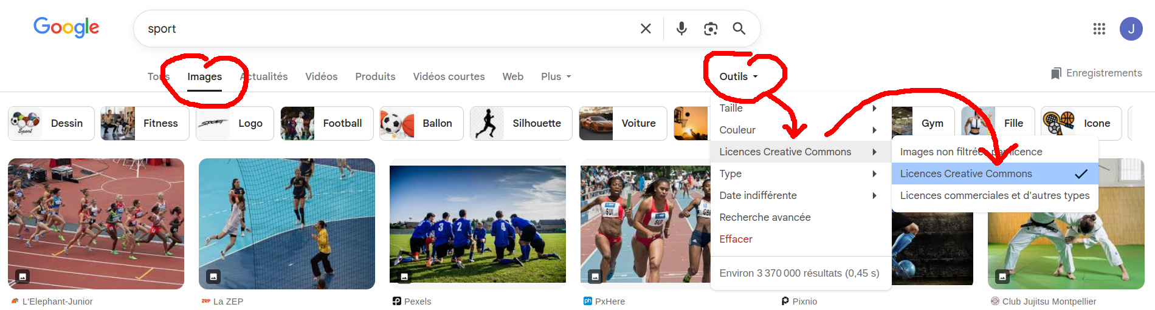Screen dimensions: 1155x310
Task: Click the Google logo
Action: (66, 27)
